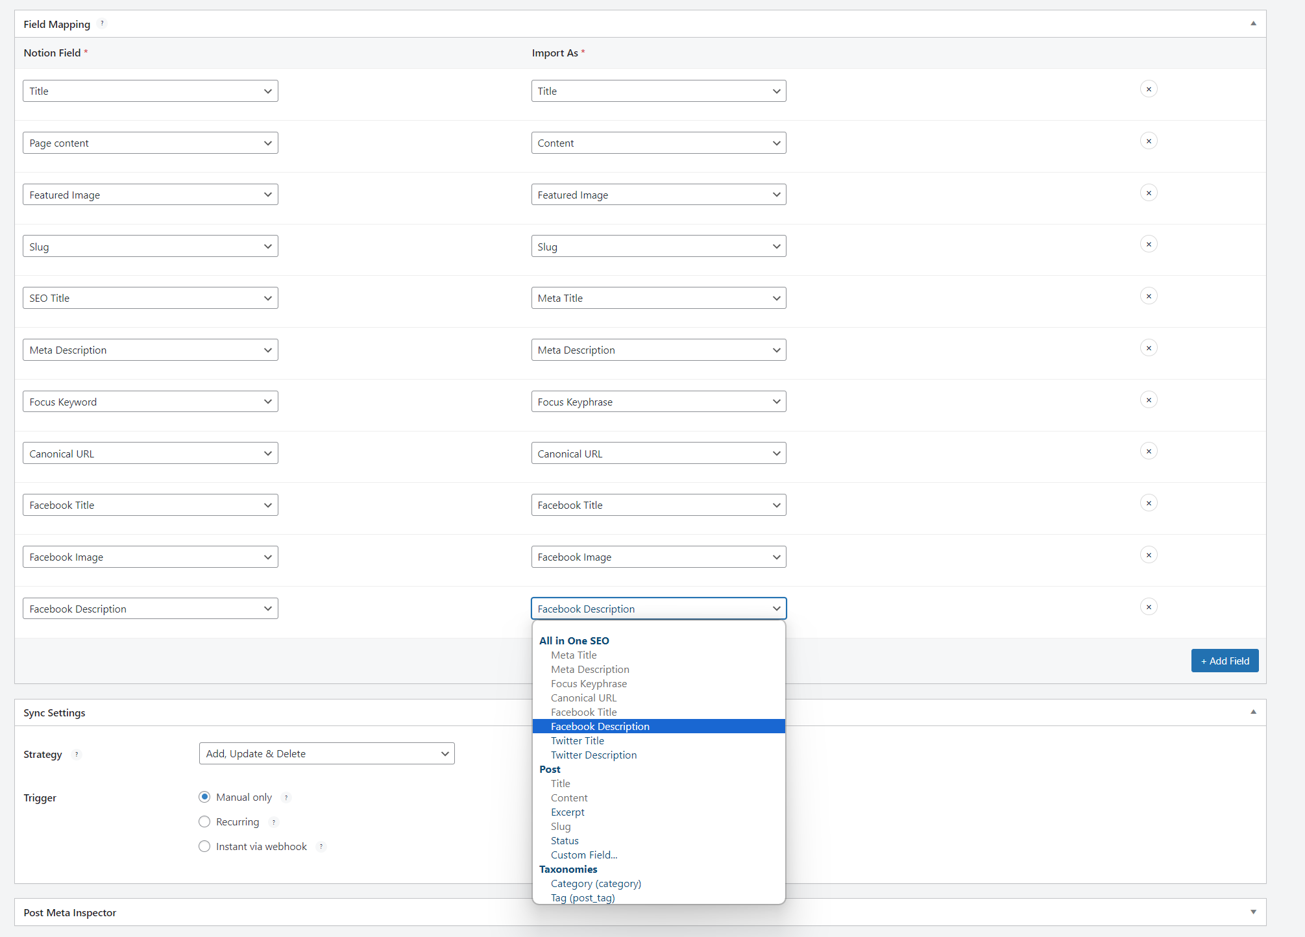Click the Add Field button

(x=1225, y=661)
